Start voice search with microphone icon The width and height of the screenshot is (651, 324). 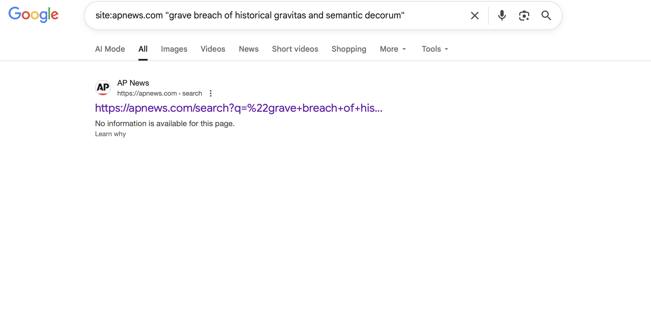[x=502, y=16]
